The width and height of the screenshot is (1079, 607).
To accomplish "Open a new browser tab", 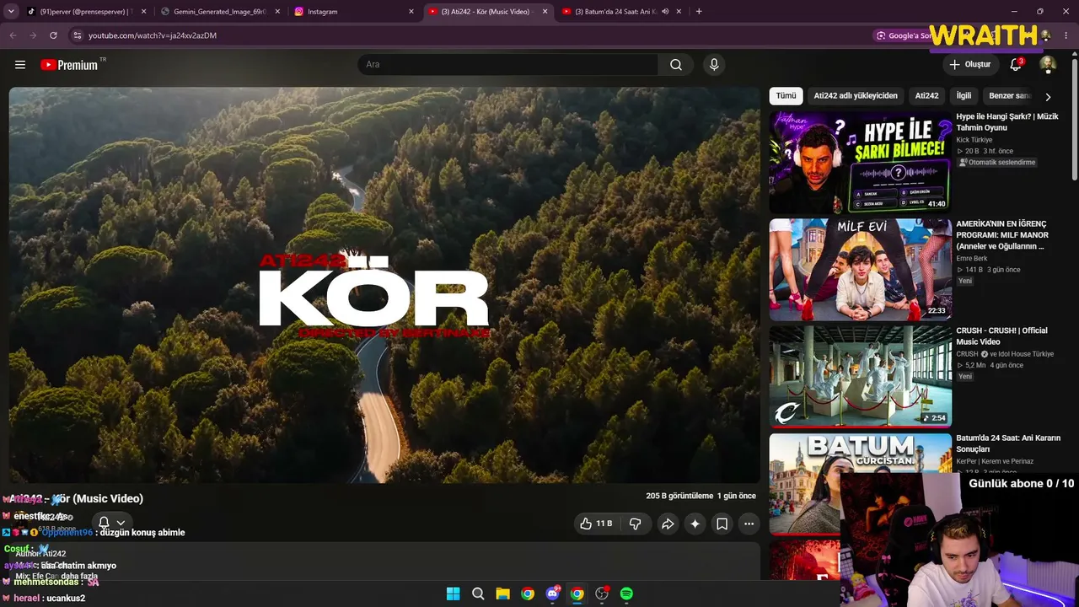I will 699,12.
